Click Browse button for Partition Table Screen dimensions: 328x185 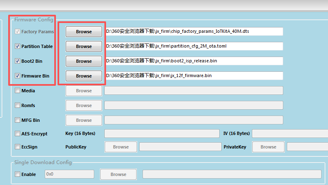click(x=83, y=46)
